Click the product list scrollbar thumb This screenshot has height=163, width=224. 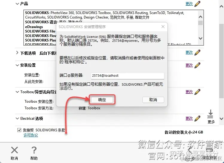(x=200, y=23)
